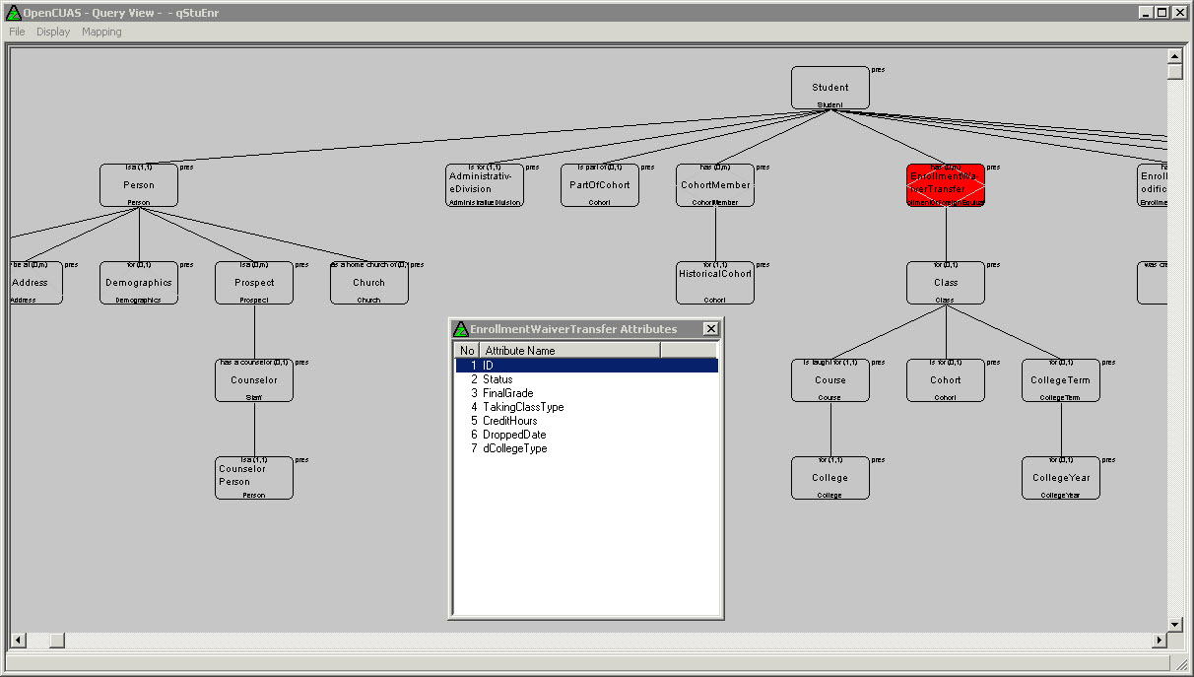Open the File menu

click(17, 32)
